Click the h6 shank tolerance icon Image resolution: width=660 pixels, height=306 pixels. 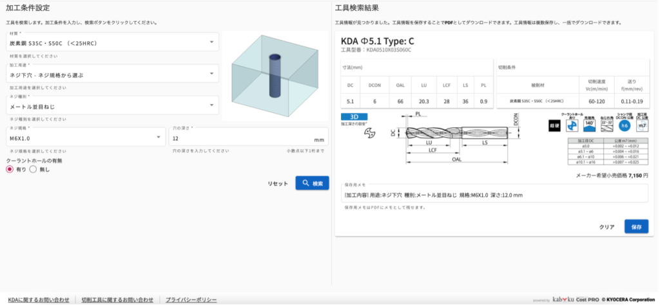(624, 126)
